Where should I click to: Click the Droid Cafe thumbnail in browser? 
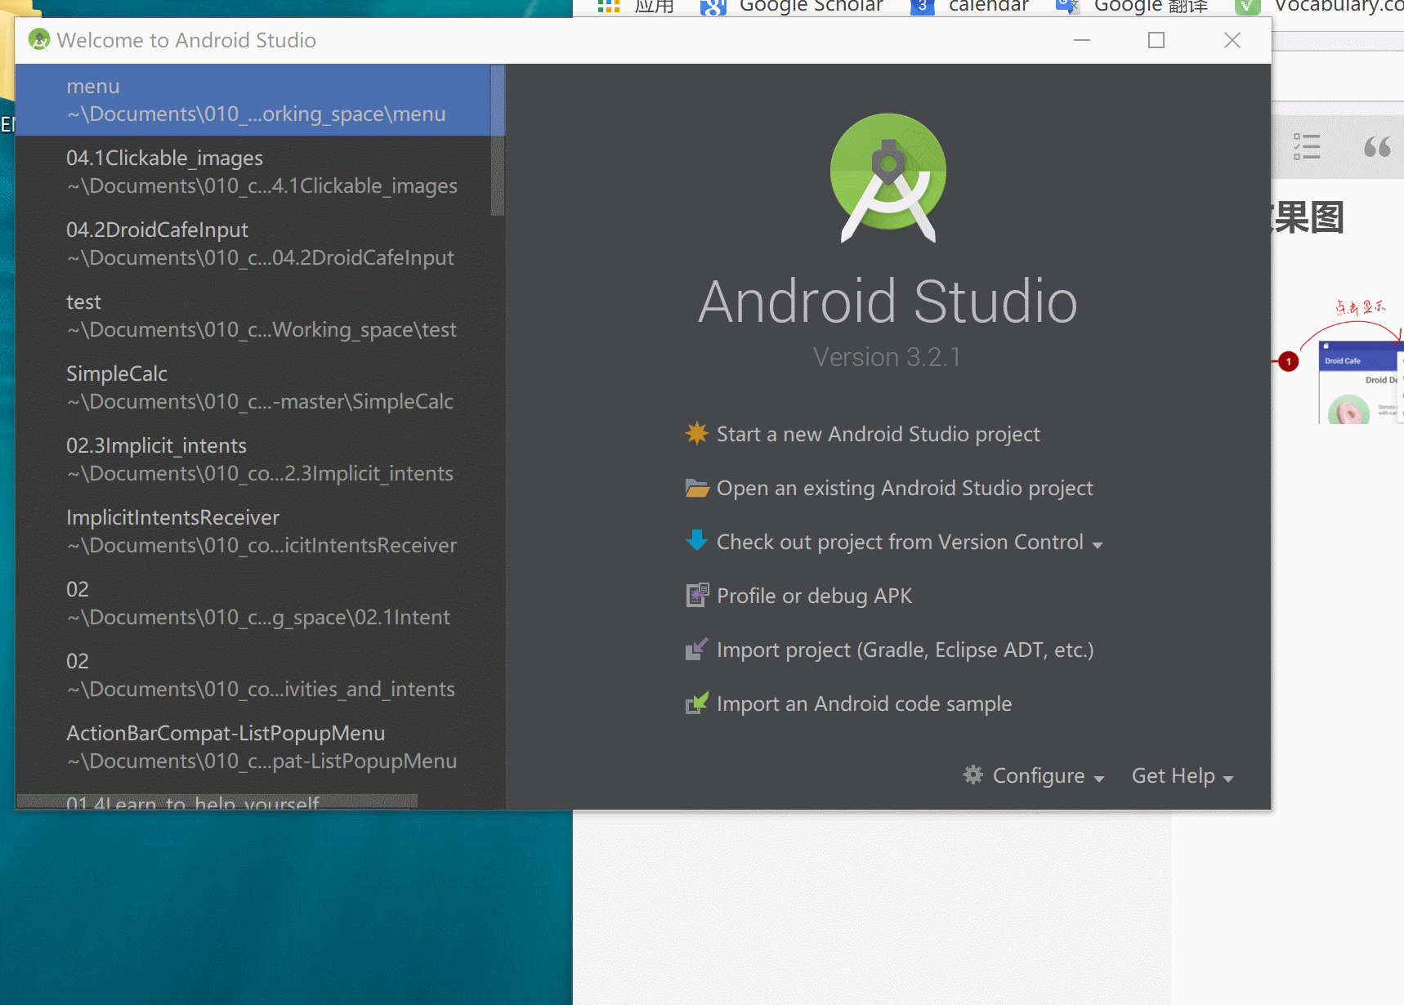coord(1361,382)
